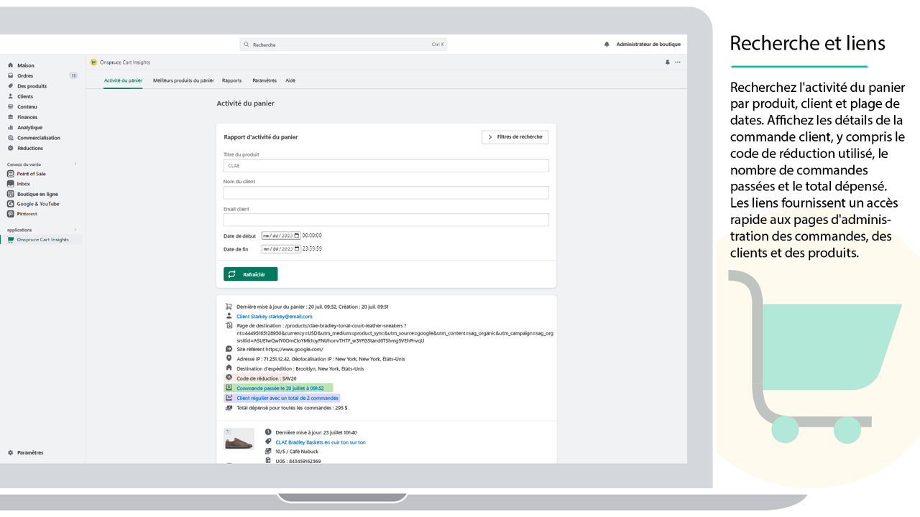Expand Filtres de recherche panel
Screen dimensions: 920x517
click(x=515, y=136)
